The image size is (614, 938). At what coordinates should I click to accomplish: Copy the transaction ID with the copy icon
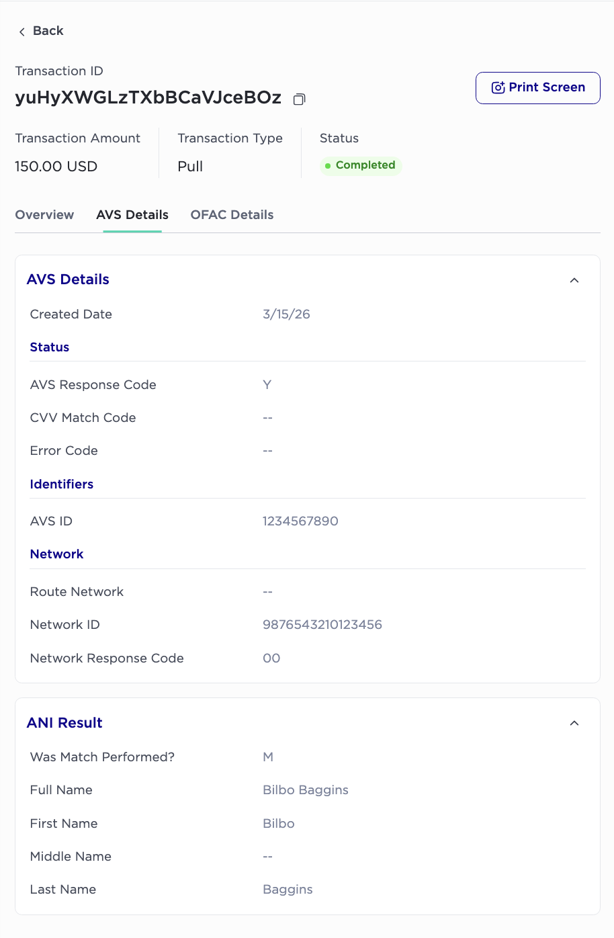[300, 99]
